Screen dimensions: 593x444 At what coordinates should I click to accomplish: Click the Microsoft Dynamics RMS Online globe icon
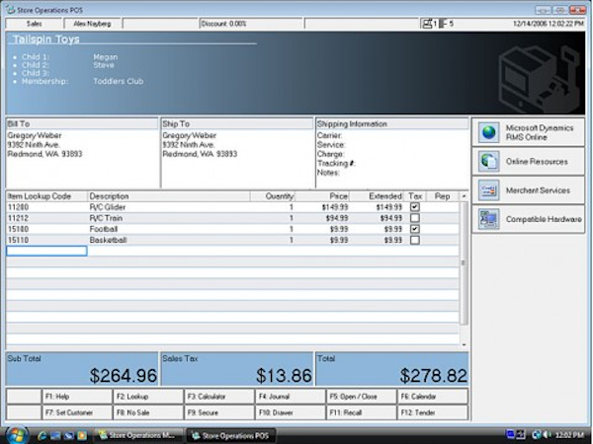(x=489, y=133)
